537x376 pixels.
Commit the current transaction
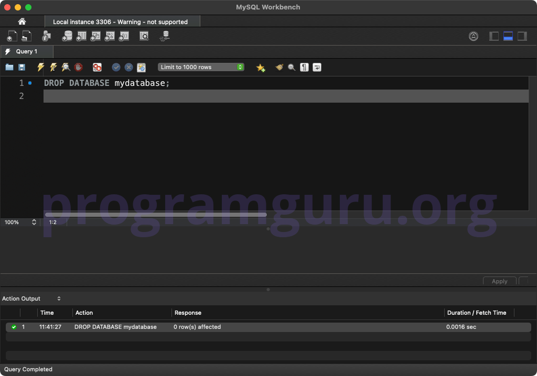coord(116,67)
